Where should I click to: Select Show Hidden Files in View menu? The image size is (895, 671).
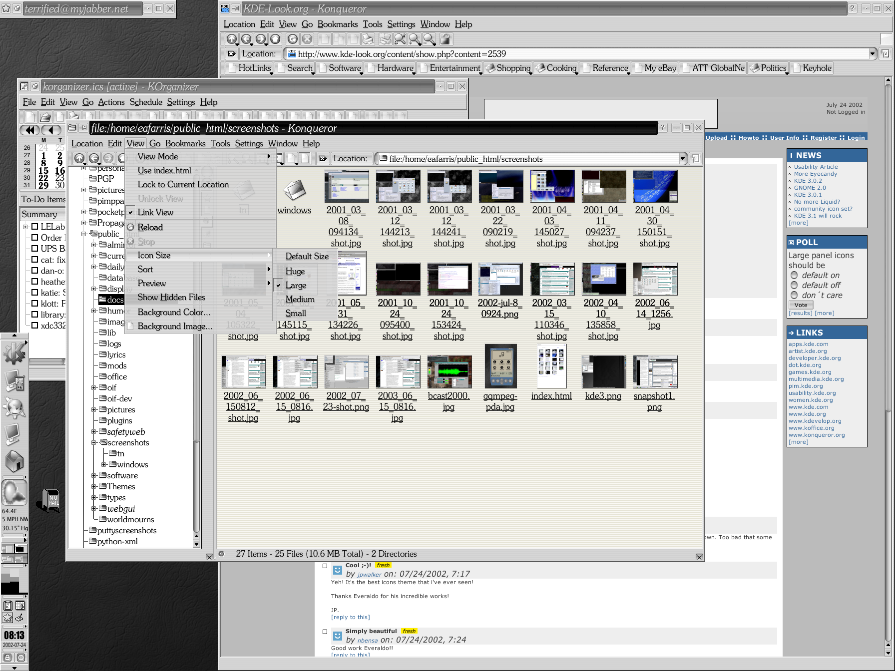click(200, 297)
